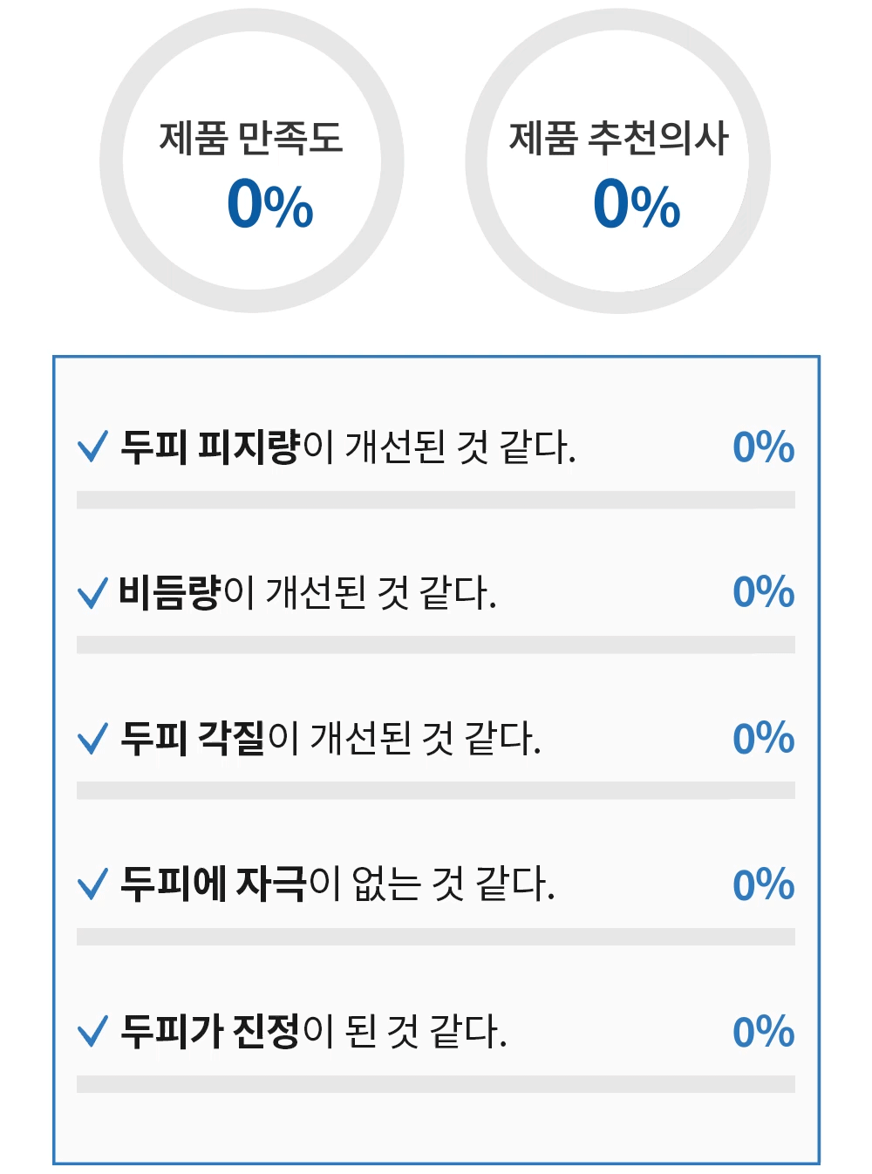Click the progress bar under 두피 피지량 statement
The width and height of the screenshot is (872, 1174).
(x=436, y=500)
